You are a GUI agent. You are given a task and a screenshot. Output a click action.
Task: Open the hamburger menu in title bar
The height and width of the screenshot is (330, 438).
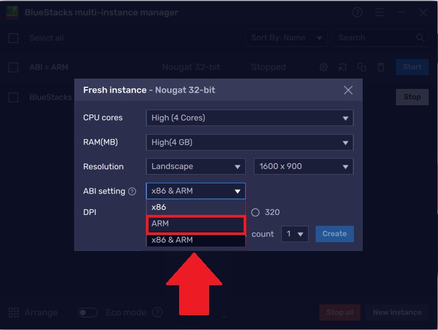[380, 13]
